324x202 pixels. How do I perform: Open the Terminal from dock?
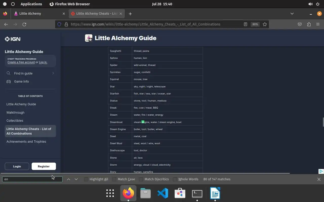pyautogui.click(x=197, y=193)
